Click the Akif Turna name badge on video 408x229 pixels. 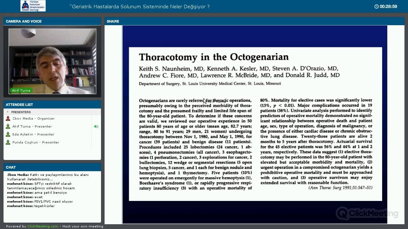tap(21, 90)
